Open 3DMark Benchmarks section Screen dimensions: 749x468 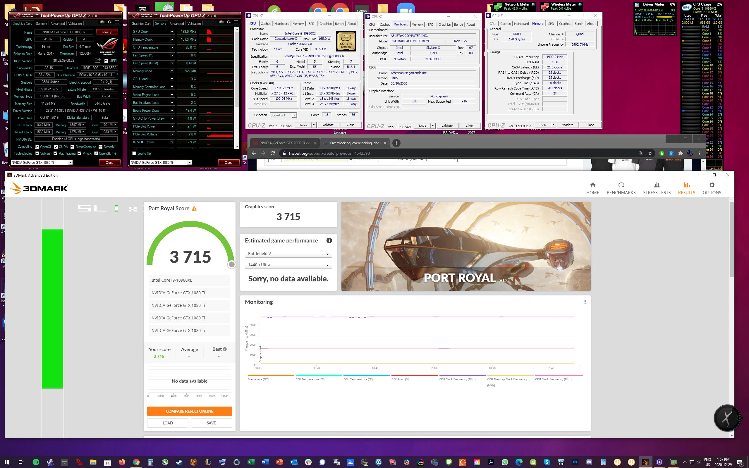click(x=621, y=188)
